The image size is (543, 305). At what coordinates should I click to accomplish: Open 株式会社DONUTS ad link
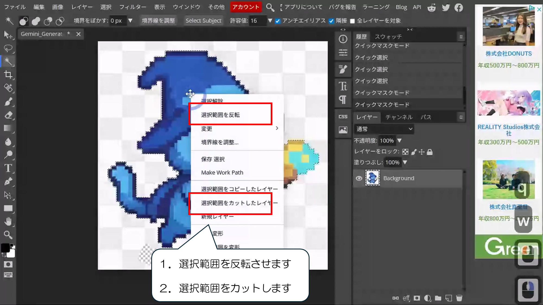(x=509, y=53)
